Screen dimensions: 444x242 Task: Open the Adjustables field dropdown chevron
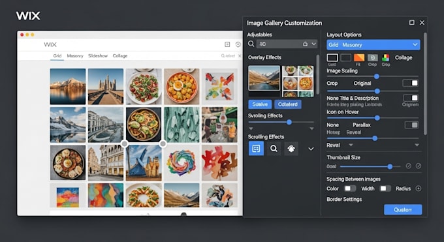313,44
